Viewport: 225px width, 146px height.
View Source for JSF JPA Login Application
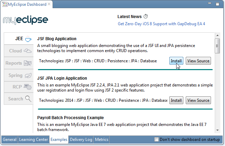click(x=198, y=100)
